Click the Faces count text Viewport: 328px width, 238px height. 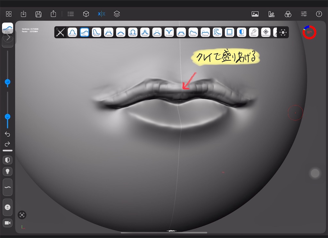point(30,32)
